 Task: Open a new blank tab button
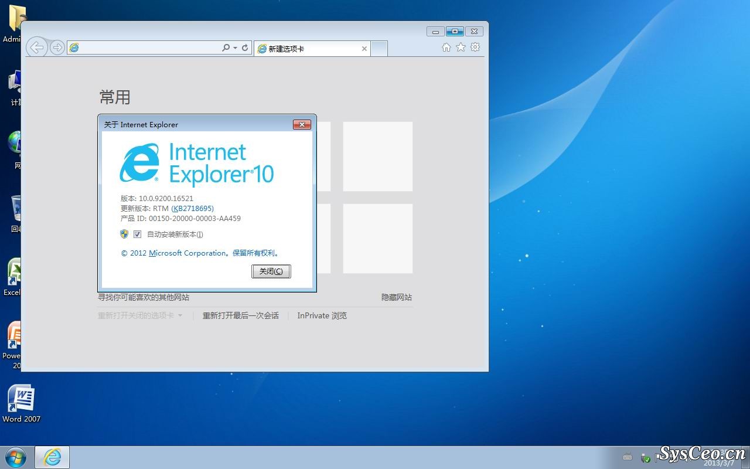(x=379, y=49)
